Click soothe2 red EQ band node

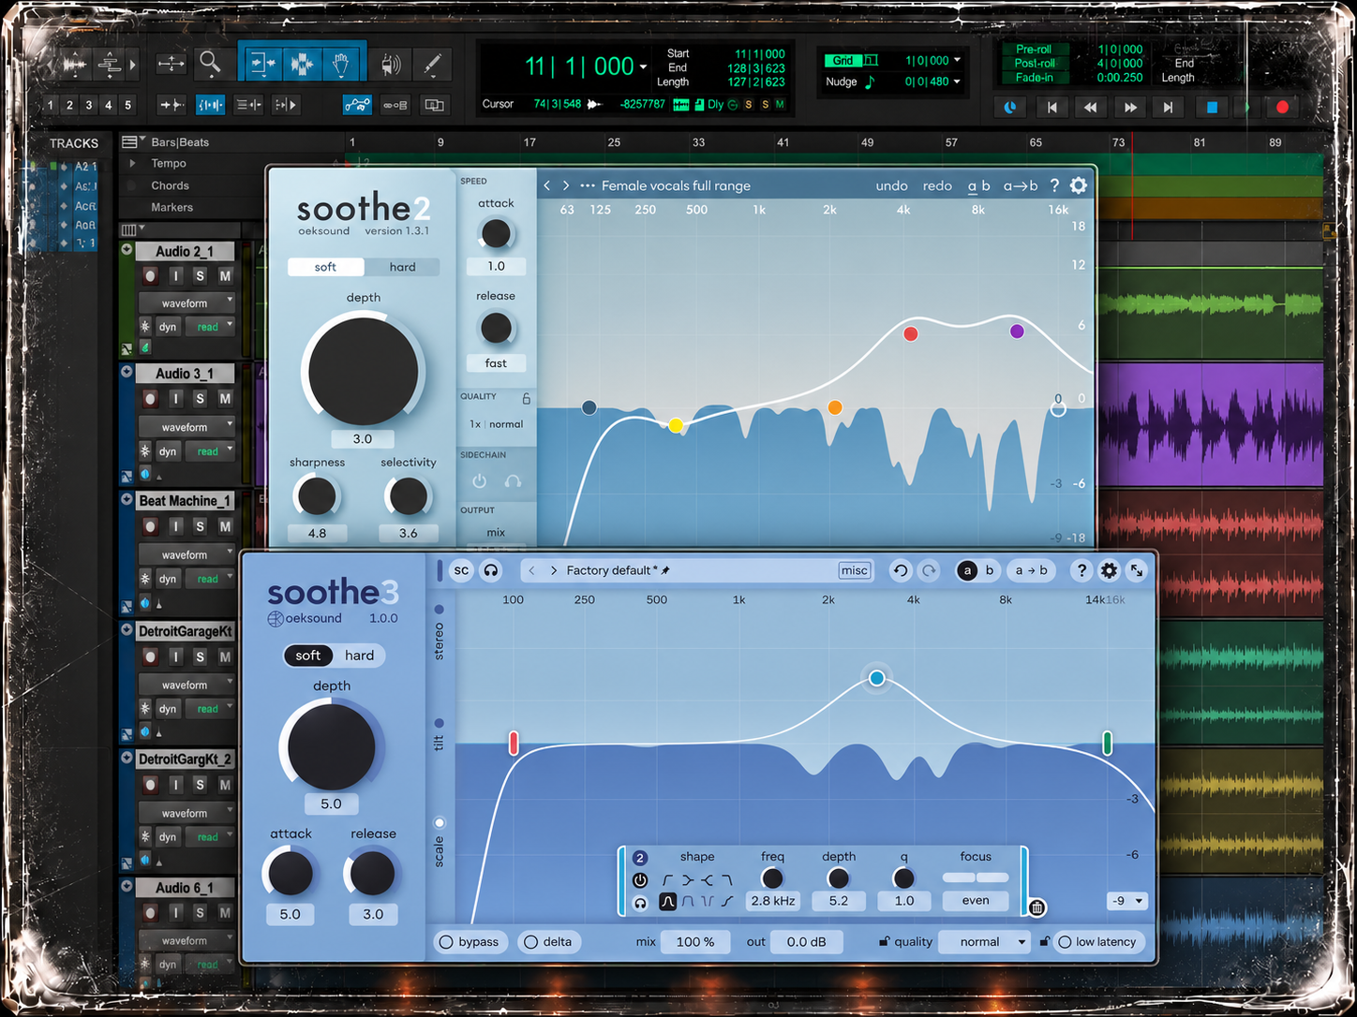(911, 333)
